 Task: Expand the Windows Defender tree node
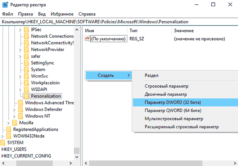click(x=14, y=110)
